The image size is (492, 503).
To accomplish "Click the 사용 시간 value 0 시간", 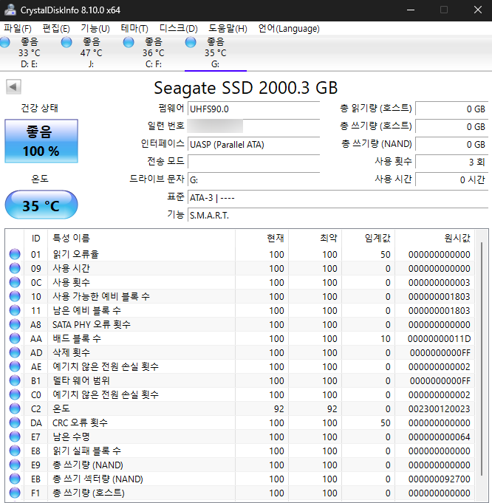I will (x=452, y=179).
